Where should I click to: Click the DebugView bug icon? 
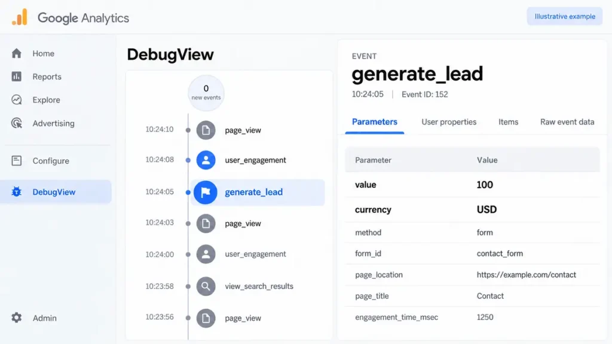(16, 192)
